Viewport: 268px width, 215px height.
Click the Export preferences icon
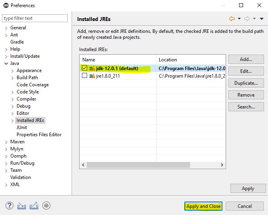(x=34, y=205)
